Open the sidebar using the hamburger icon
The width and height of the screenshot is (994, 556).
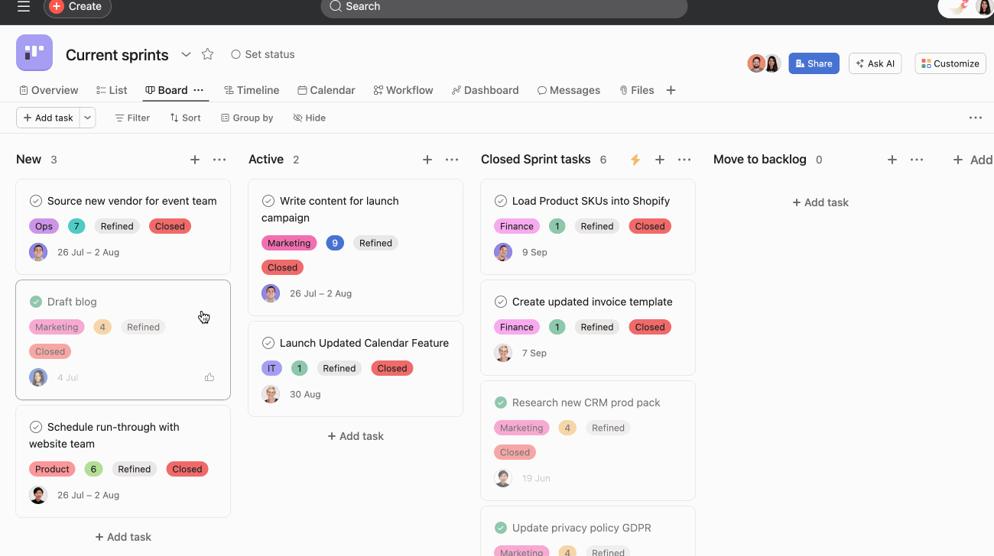(x=22, y=6)
